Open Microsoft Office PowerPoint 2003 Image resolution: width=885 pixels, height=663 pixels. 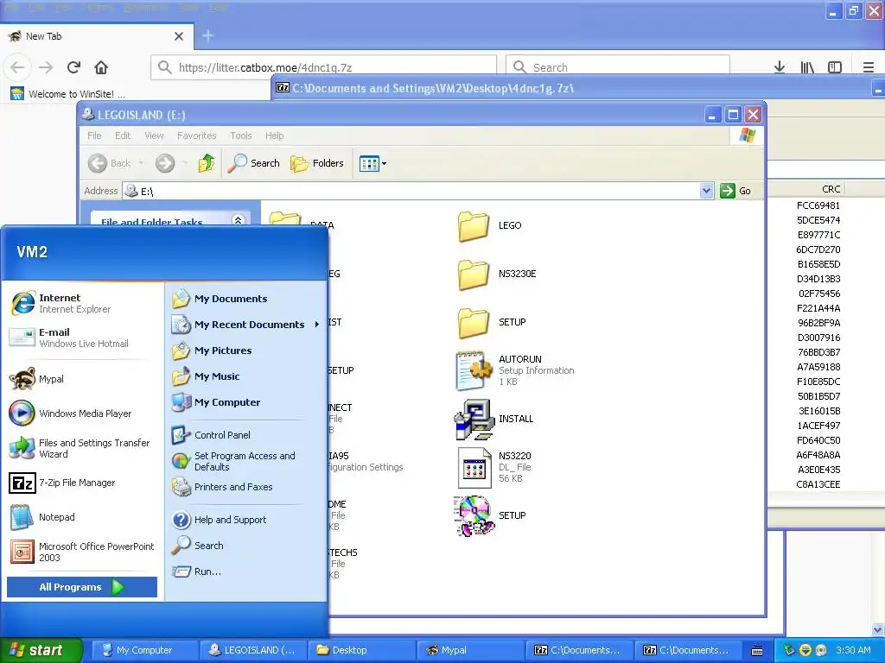82,552
